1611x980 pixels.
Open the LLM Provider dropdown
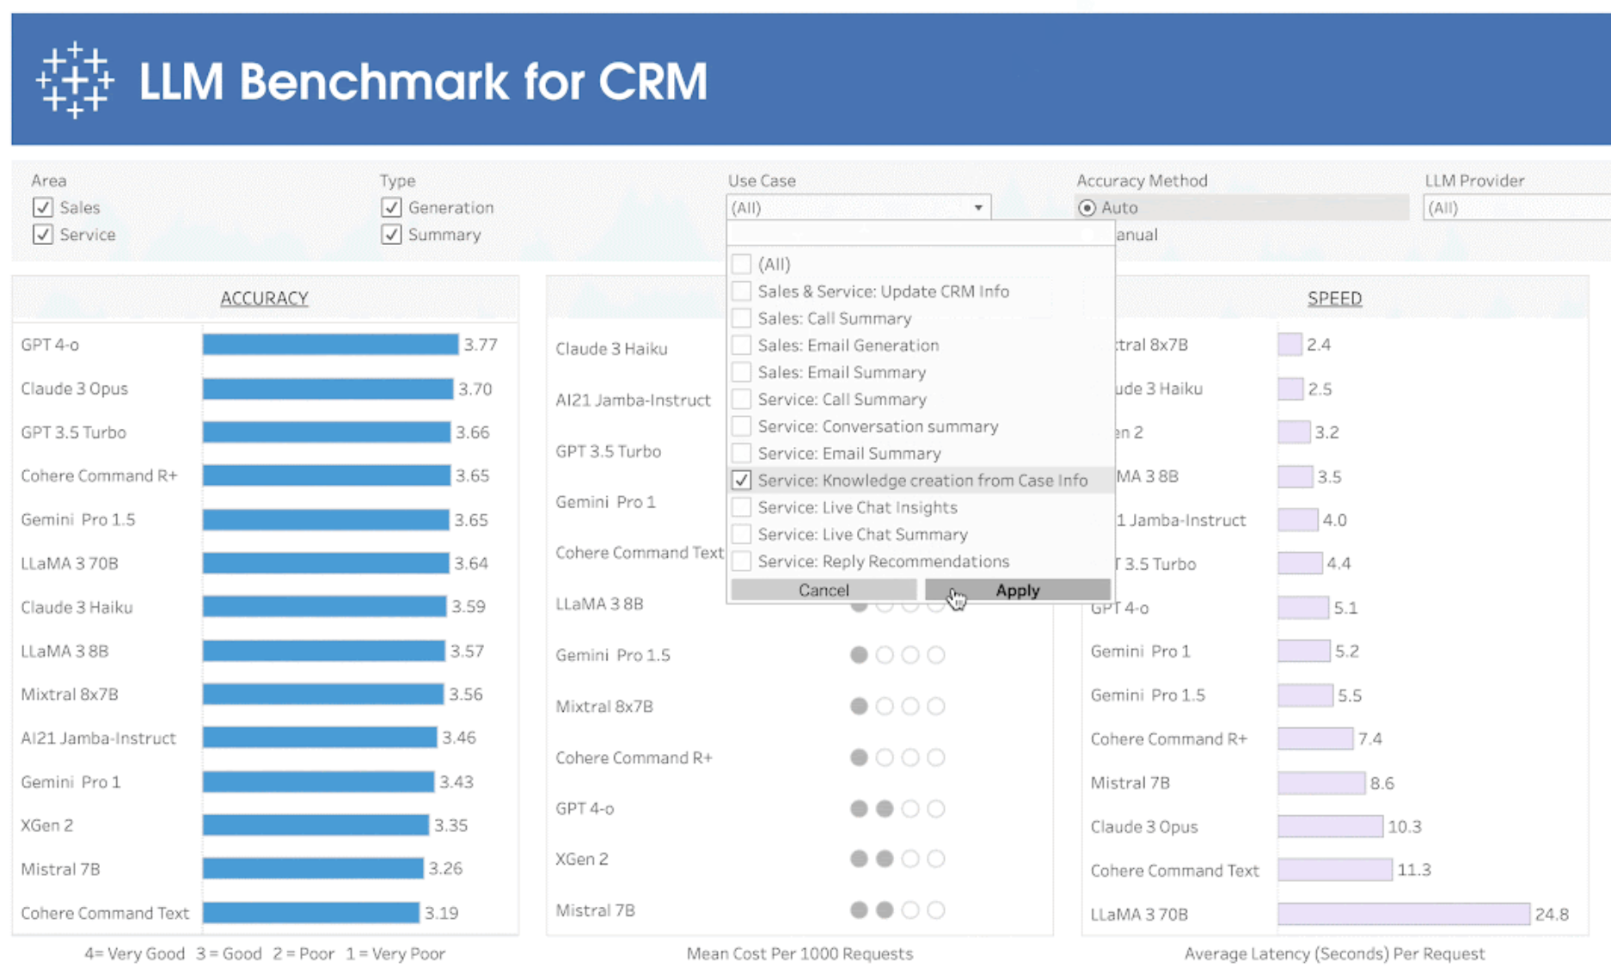[1516, 208]
